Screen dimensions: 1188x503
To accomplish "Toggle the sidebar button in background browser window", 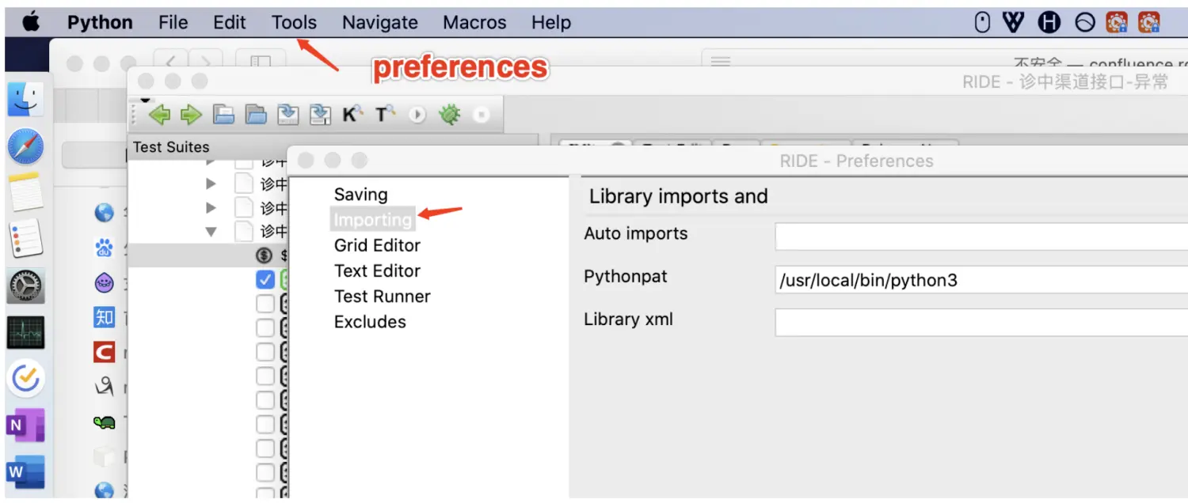I will pos(261,62).
